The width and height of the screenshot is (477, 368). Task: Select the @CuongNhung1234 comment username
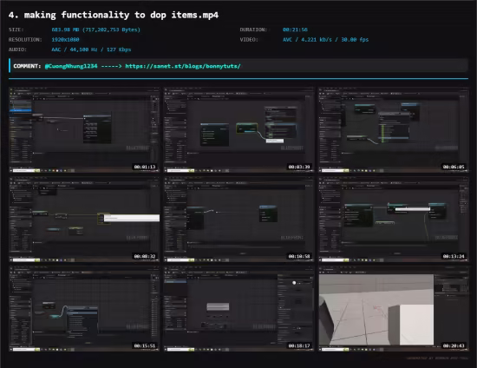(71, 66)
